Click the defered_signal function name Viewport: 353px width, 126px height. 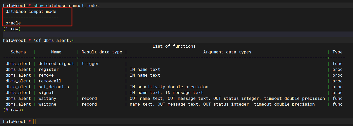tap(56, 64)
